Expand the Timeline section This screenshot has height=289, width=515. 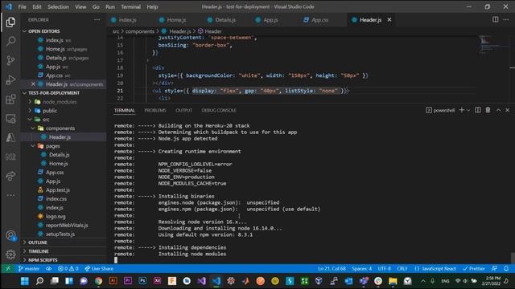click(x=25, y=251)
